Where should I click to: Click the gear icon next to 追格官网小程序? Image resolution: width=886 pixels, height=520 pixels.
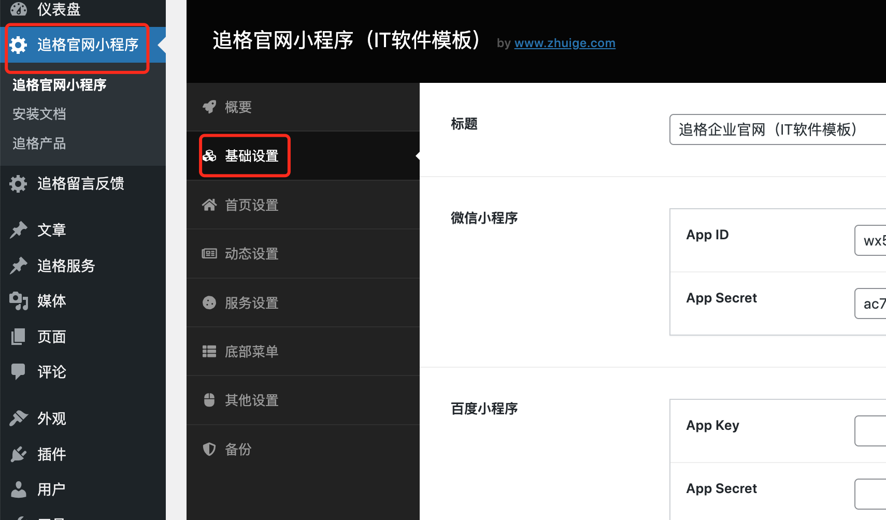(x=18, y=45)
